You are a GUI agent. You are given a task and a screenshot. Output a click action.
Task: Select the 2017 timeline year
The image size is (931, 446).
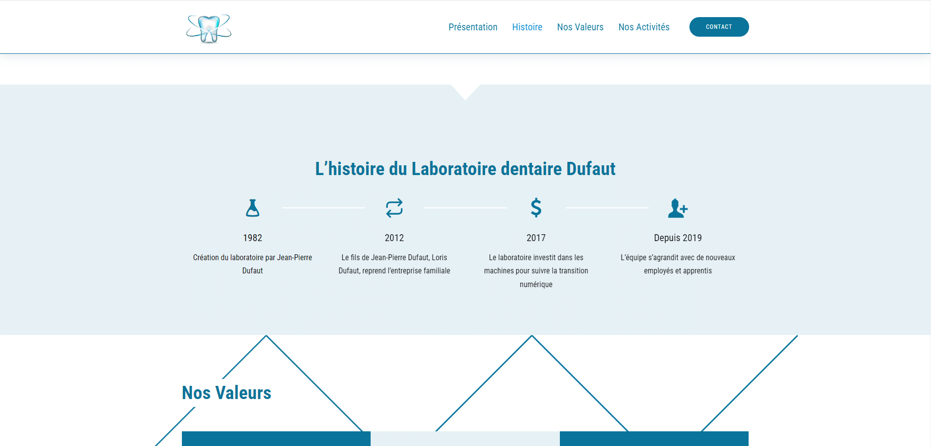click(536, 238)
